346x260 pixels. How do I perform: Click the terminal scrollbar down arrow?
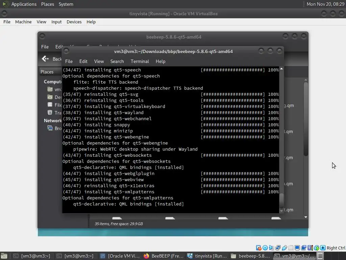pos(281,211)
